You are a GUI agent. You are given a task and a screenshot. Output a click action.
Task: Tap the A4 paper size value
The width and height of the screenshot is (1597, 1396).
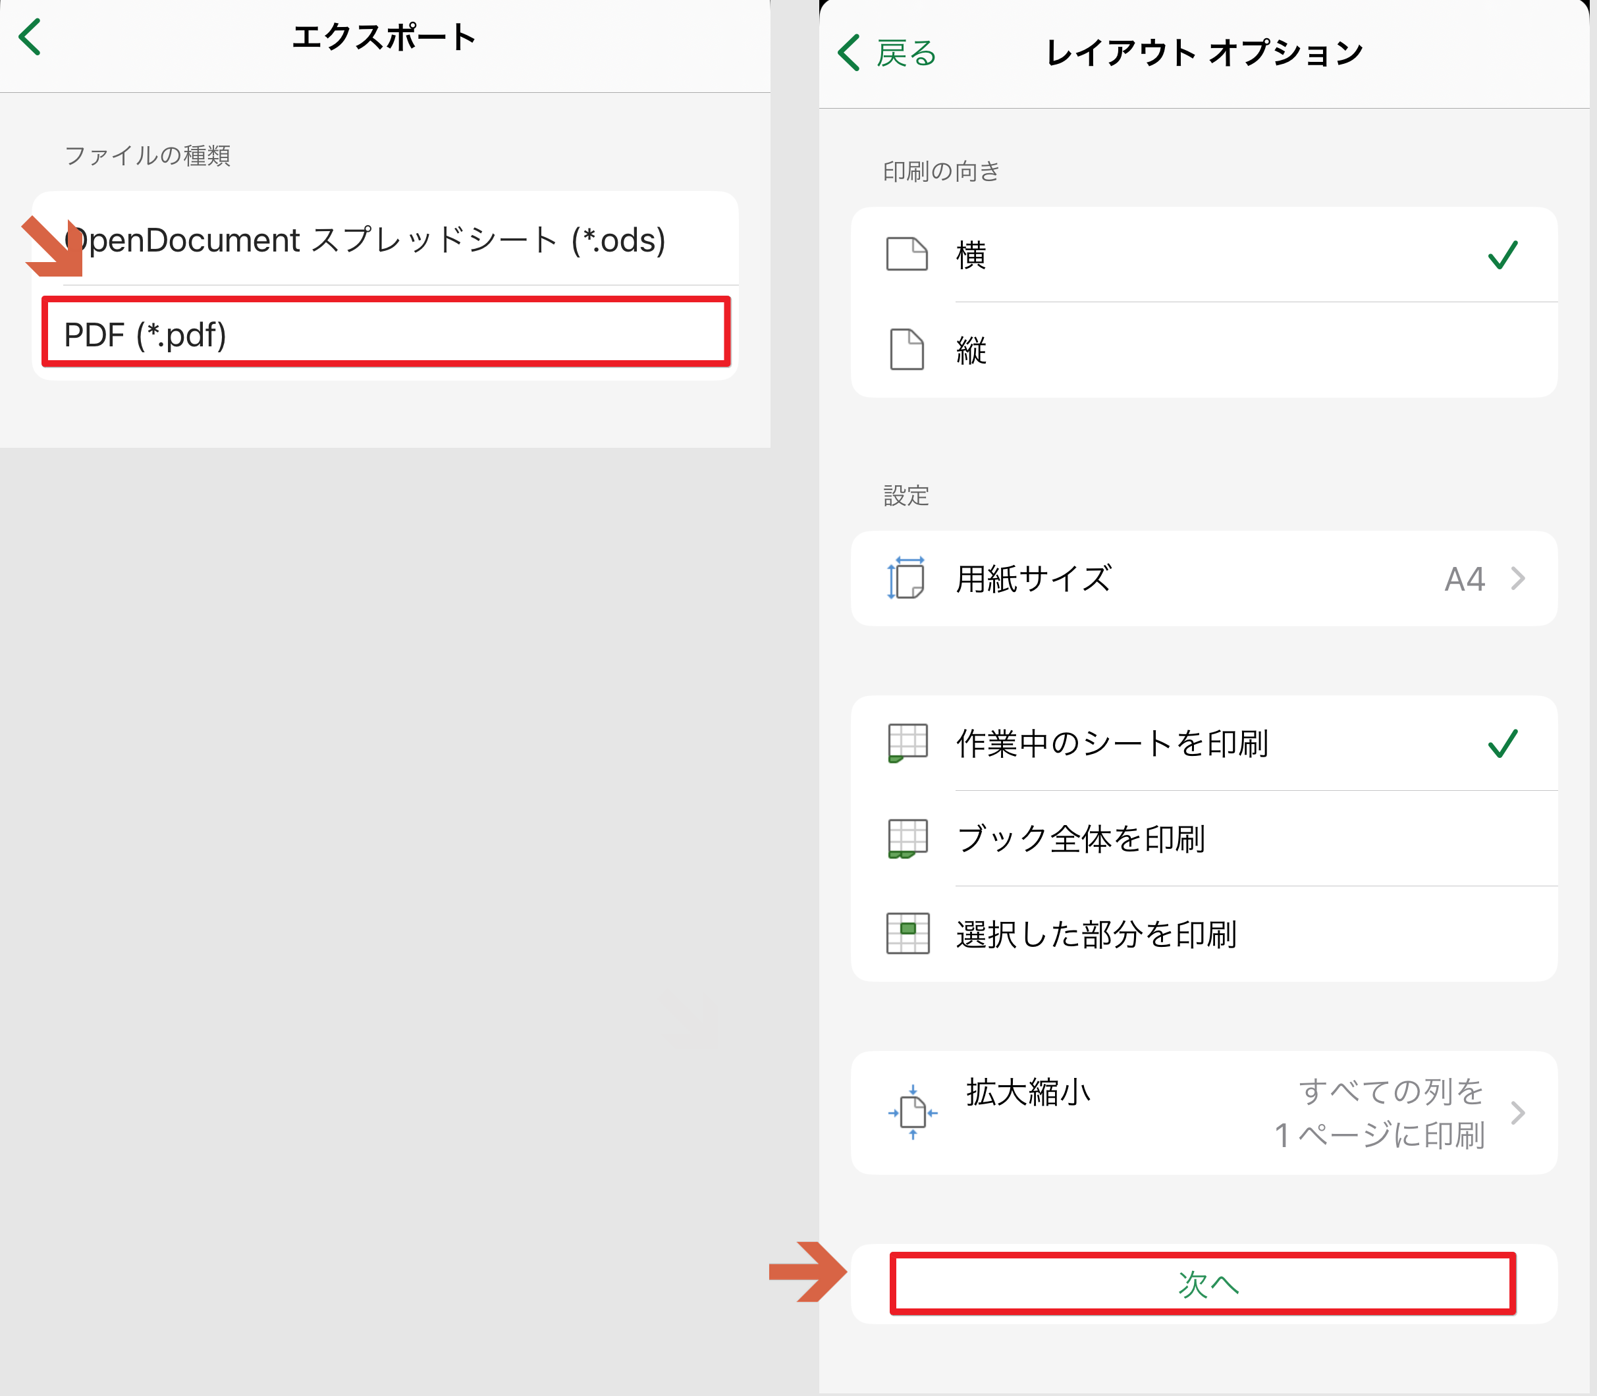(x=1465, y=579)
